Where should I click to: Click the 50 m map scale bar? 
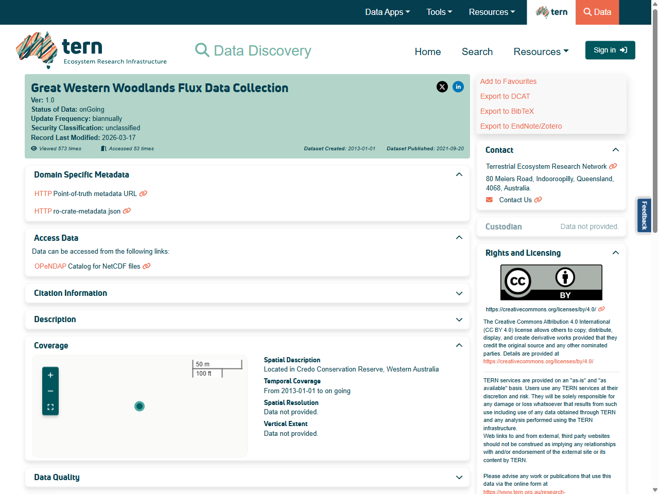coord(217,364)
